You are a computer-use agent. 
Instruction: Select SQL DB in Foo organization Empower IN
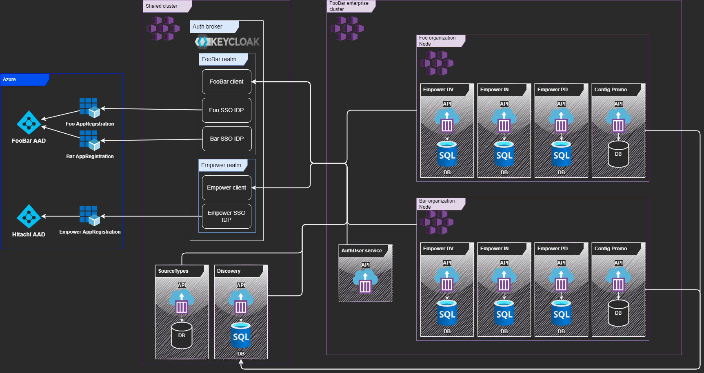coord(504,154)
